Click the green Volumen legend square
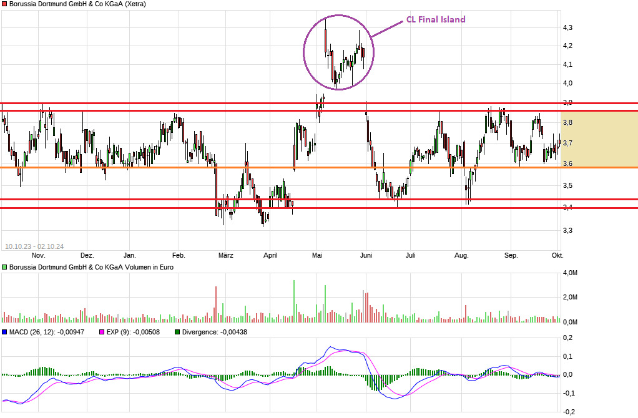This screenshot has height=418, width=638. coord(4,267)
